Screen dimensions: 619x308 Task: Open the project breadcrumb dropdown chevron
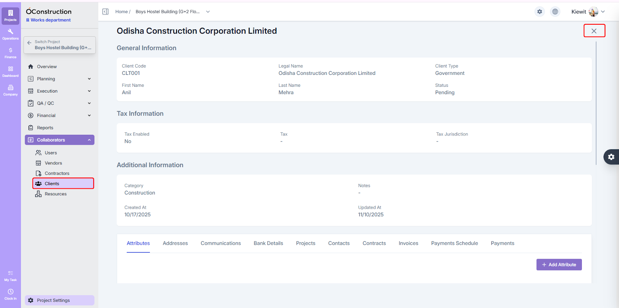(208, 12)
